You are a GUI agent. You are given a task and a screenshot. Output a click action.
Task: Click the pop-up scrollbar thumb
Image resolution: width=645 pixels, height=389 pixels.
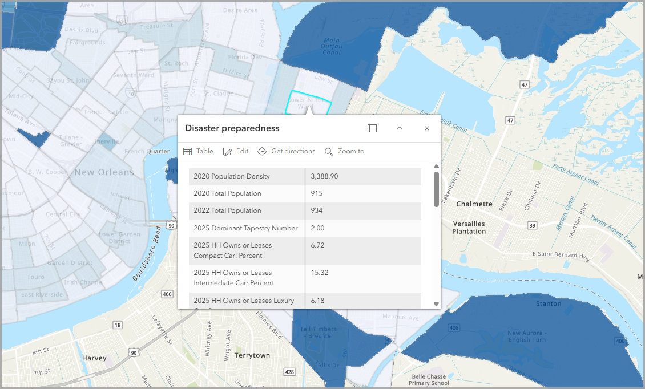click(x=437, y=189)
